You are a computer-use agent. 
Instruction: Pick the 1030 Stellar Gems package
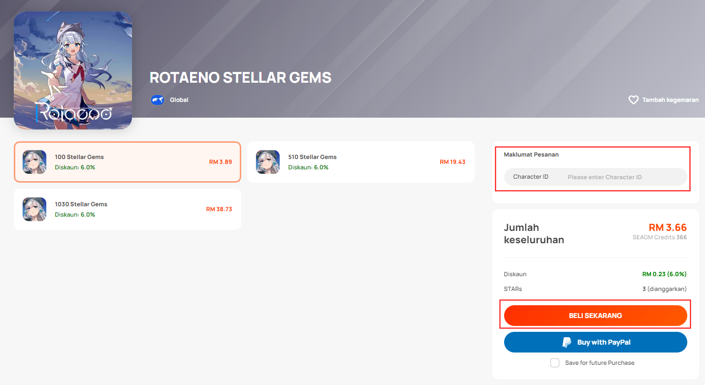(128, 209)
